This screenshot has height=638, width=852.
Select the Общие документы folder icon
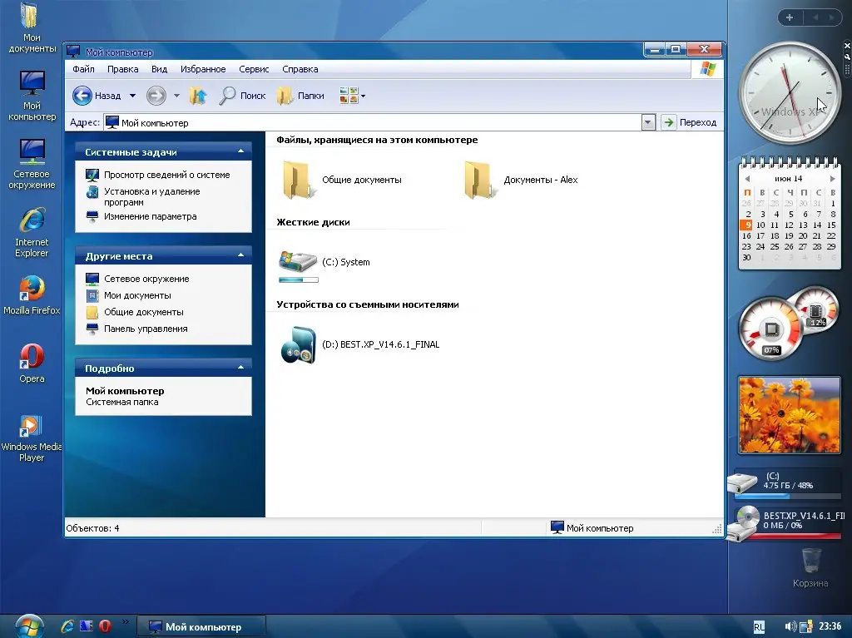tap(299, 180)
